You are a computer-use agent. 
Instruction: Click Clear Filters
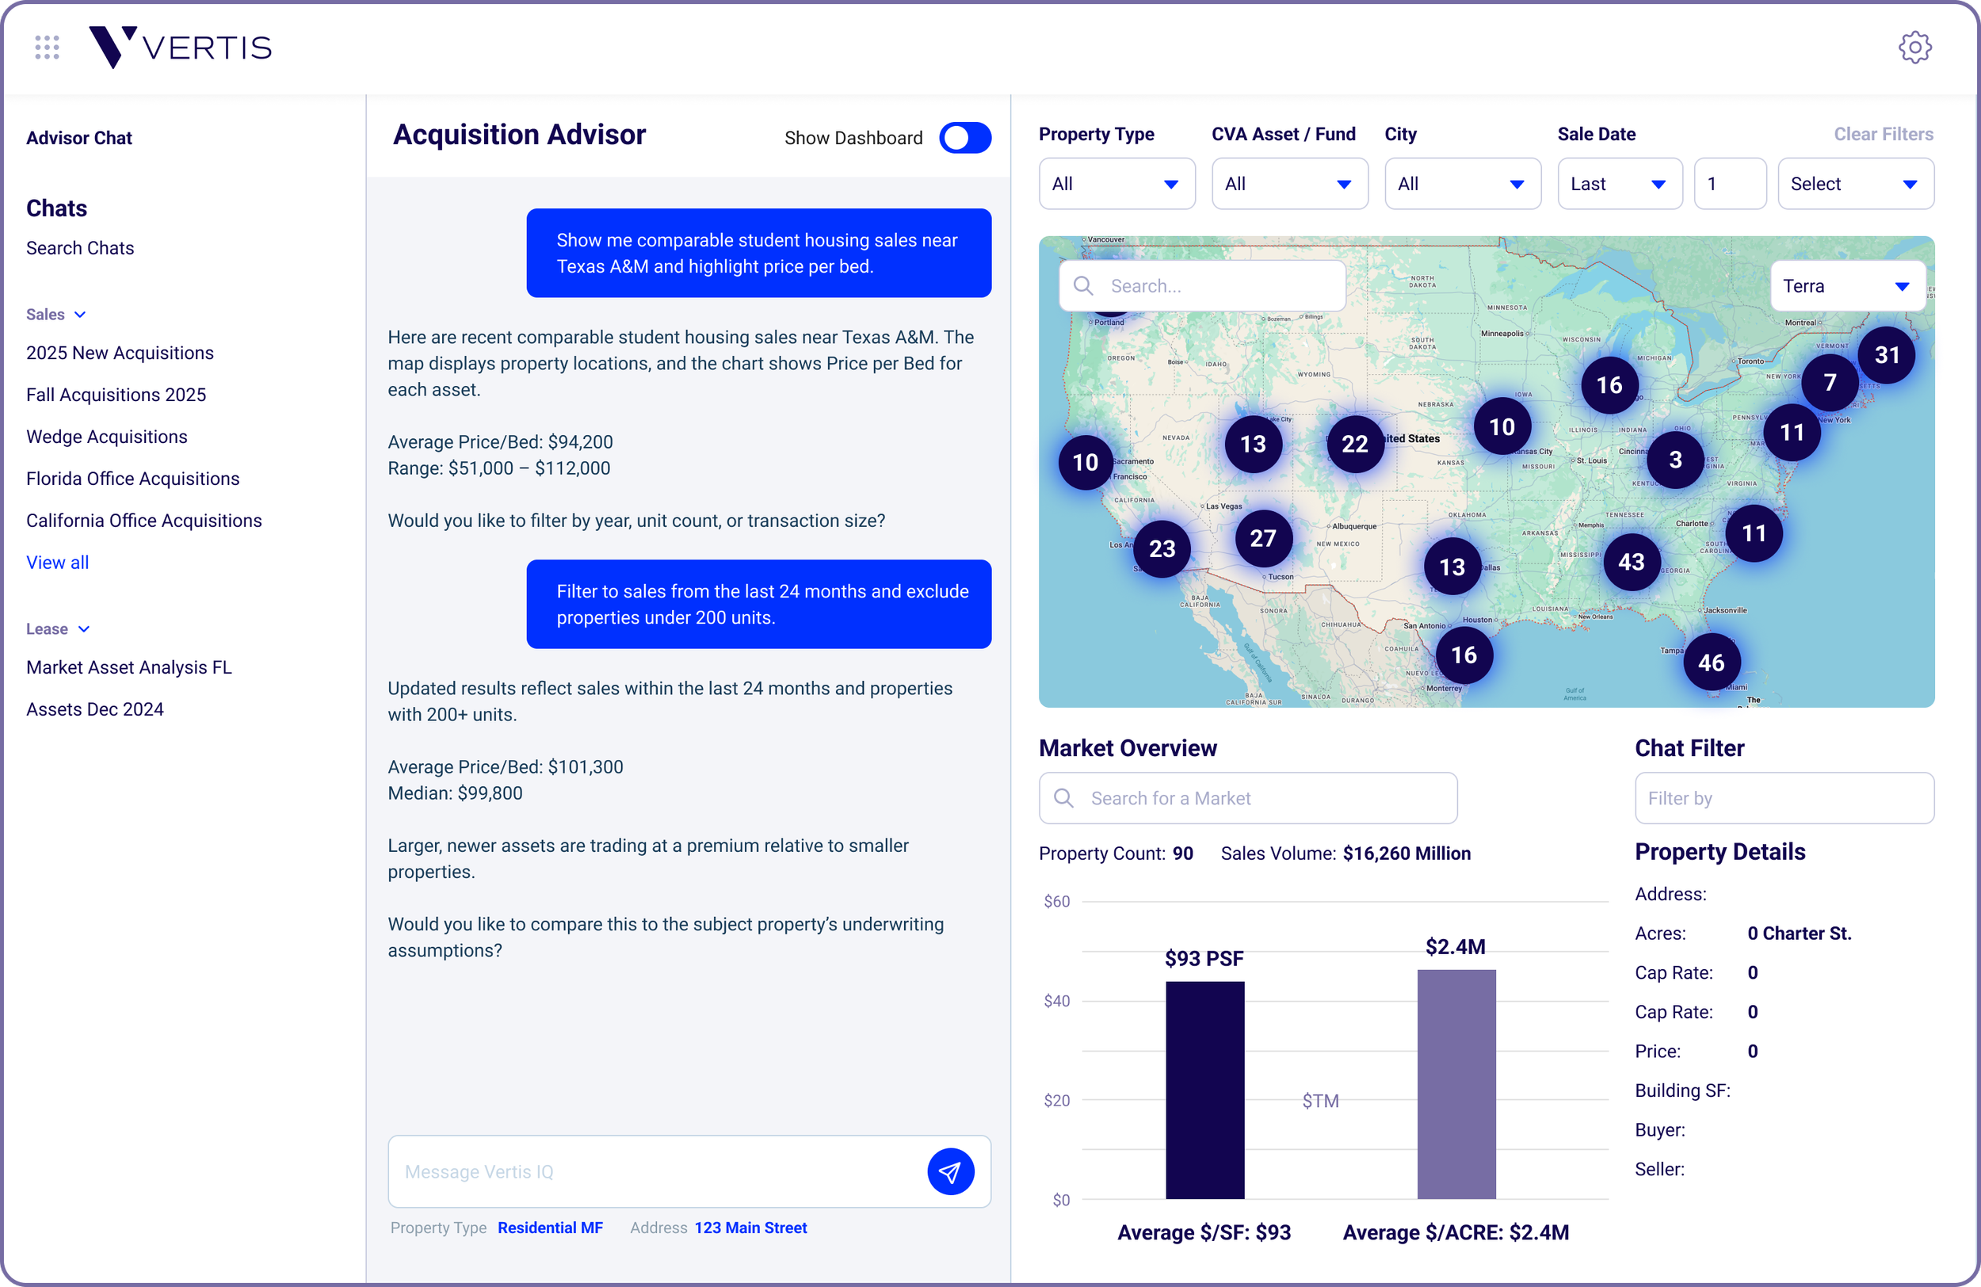(1883, 134)
